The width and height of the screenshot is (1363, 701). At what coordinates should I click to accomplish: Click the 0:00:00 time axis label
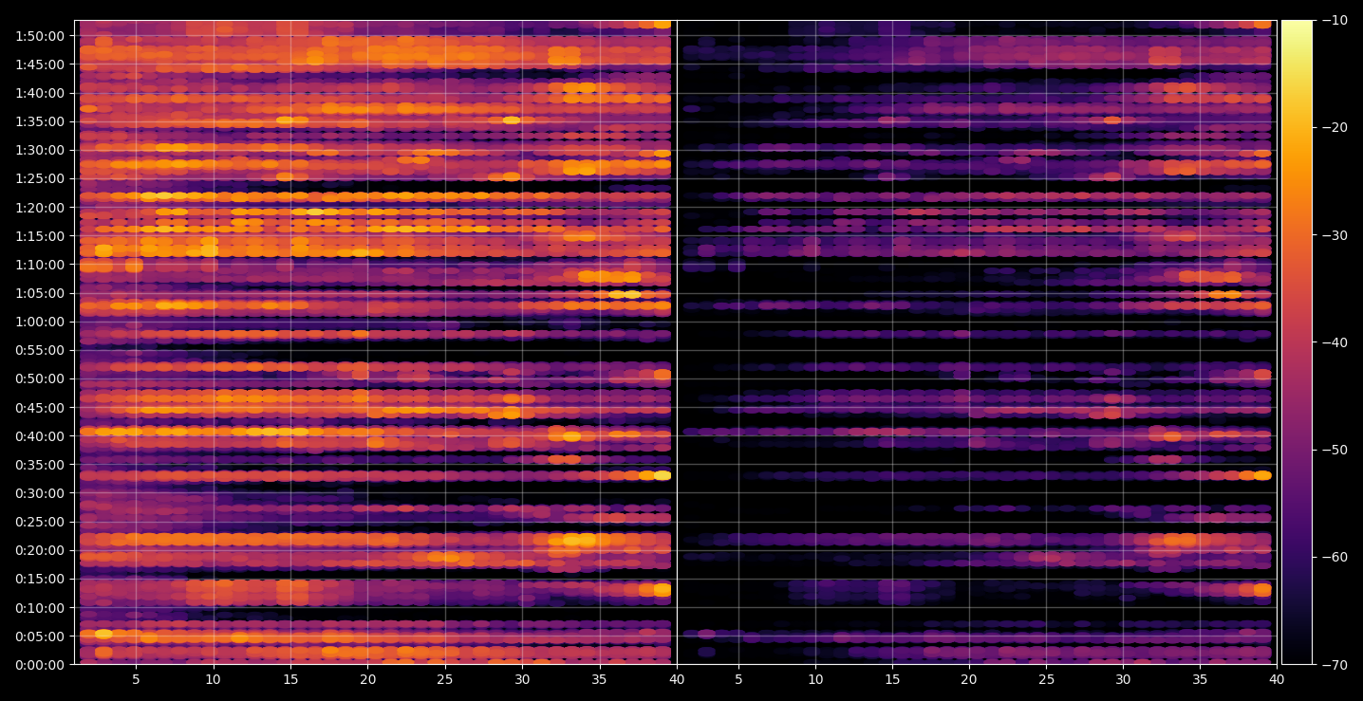40,665
